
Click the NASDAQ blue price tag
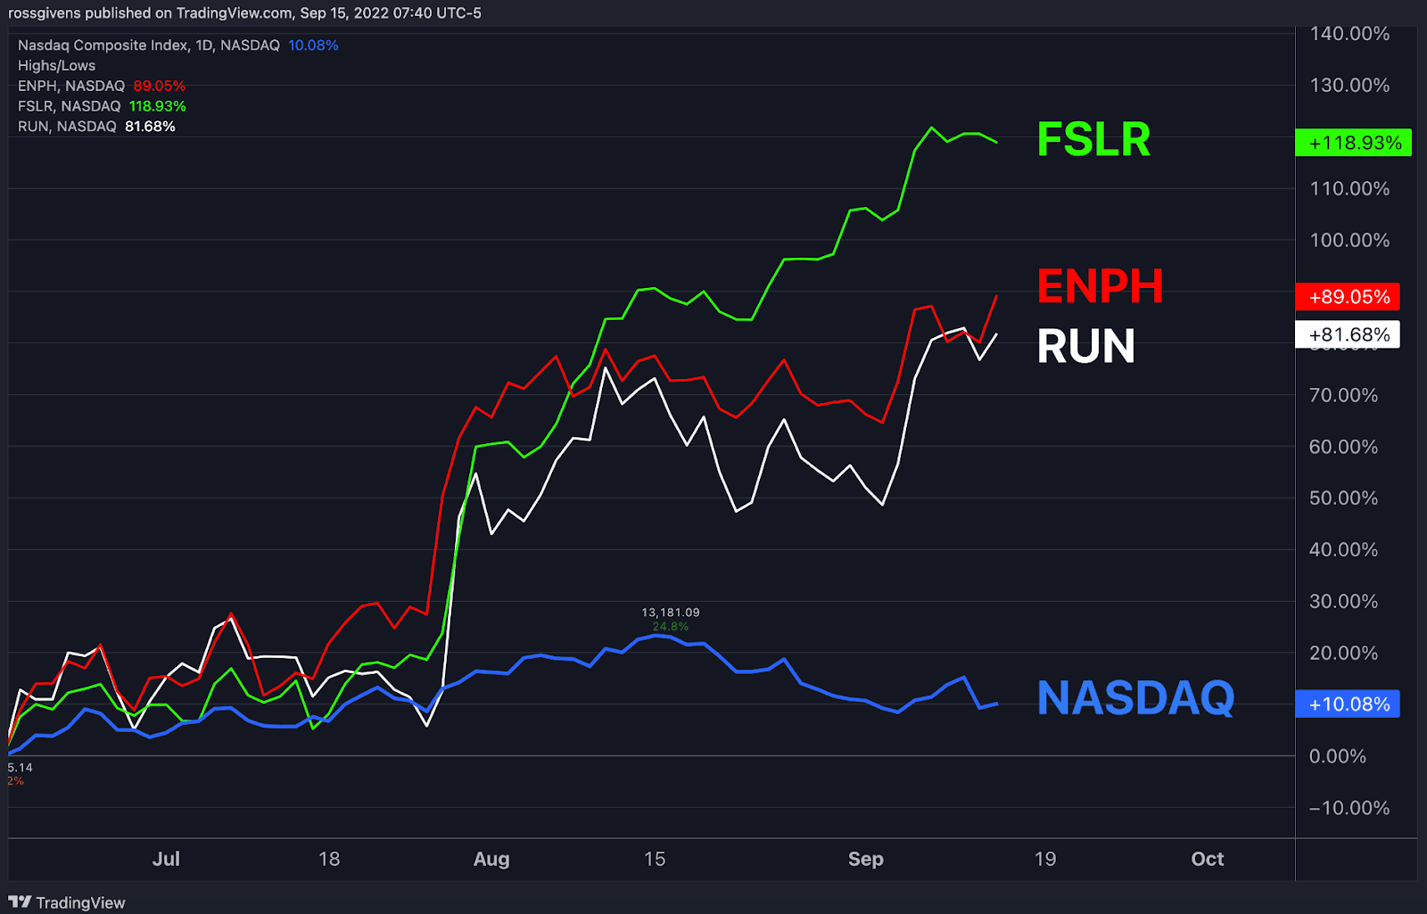pos(1348,704)
